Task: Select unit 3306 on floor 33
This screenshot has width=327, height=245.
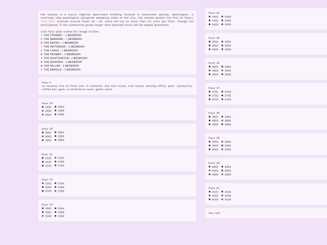Action: (x=61, y=216)
